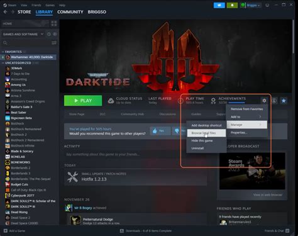Collapse the Favorites category
Viewport: 298px width, 236px height.
point(3,52)
